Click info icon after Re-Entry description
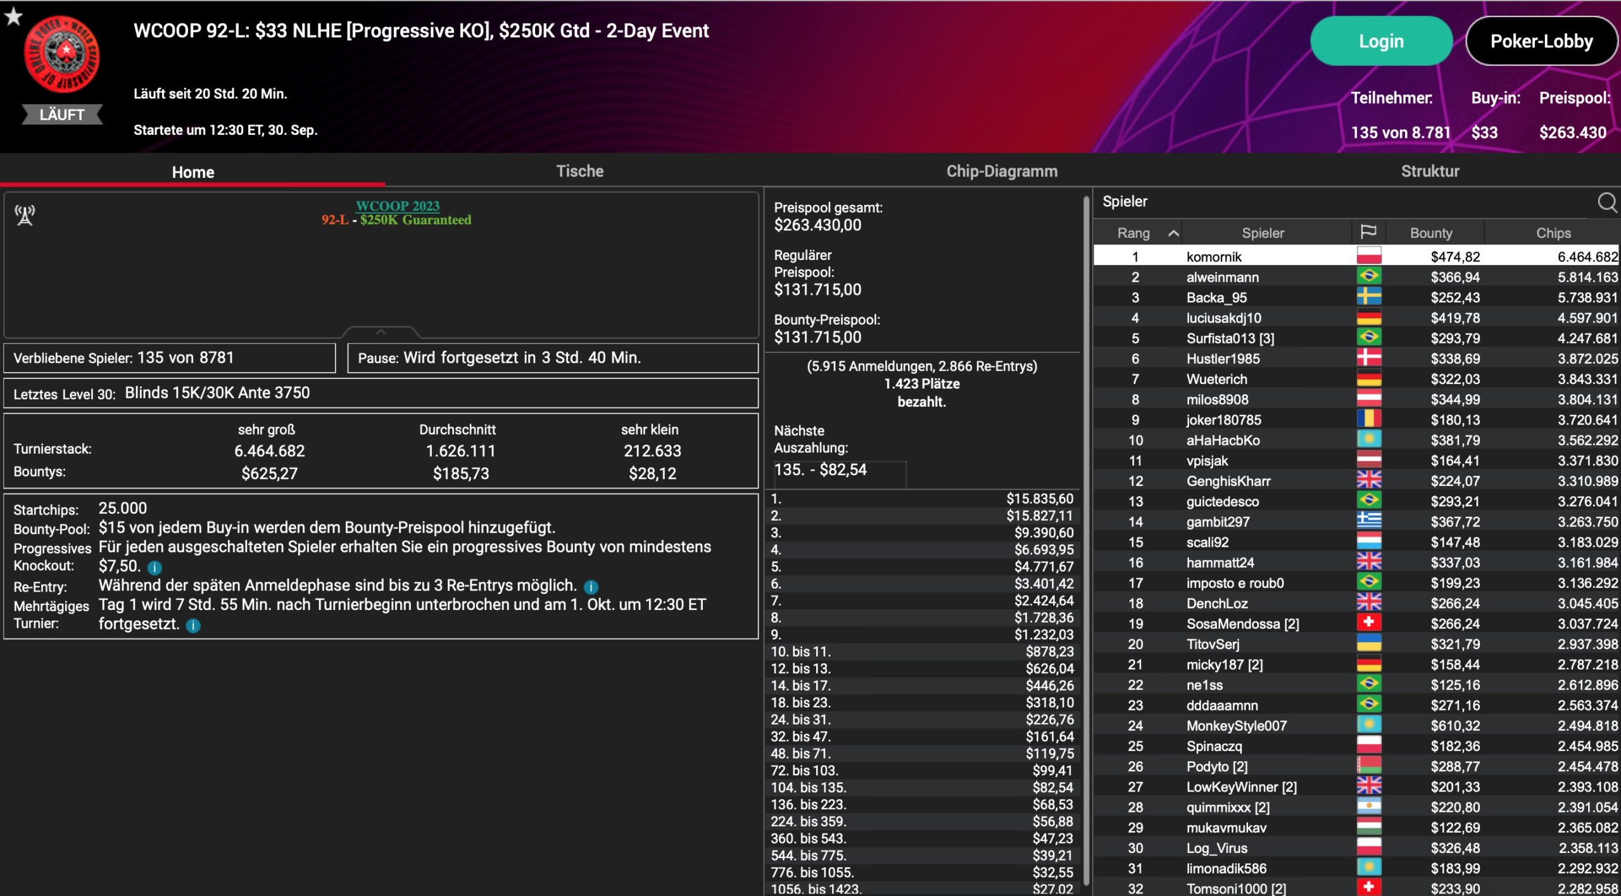1621x896 pixels. 591,587
